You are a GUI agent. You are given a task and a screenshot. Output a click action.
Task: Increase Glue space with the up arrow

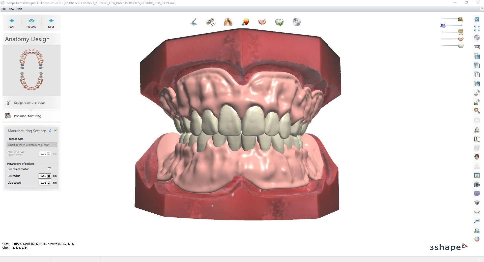(x=49, y=182)
